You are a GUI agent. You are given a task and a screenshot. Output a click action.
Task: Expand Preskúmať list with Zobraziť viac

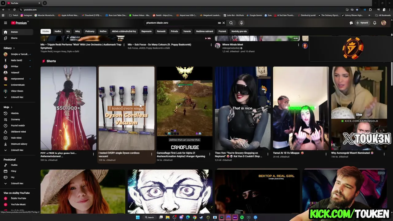click(x=17, y=183)
